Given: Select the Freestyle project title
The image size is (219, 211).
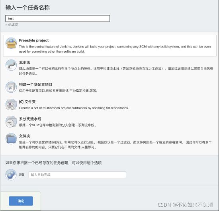Looking at the screenshot, I should pyautogui.click(x=34, y=40).
